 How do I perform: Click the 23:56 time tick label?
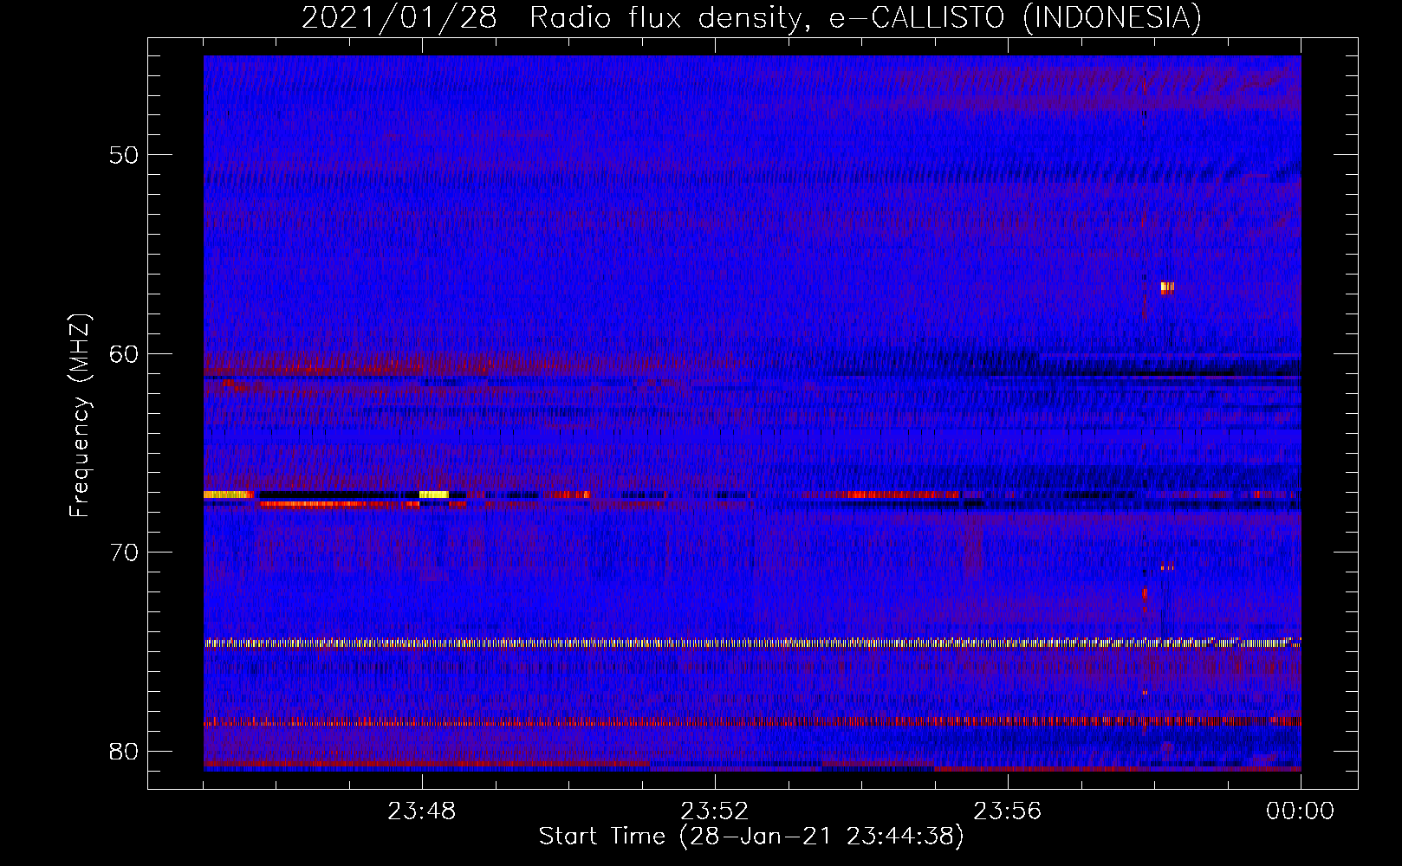coord(1008,811)
